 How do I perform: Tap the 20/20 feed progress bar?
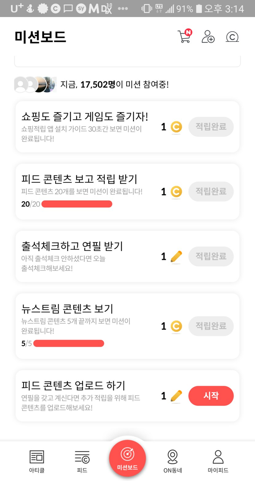pyautogui.click(x=77, y=204)
